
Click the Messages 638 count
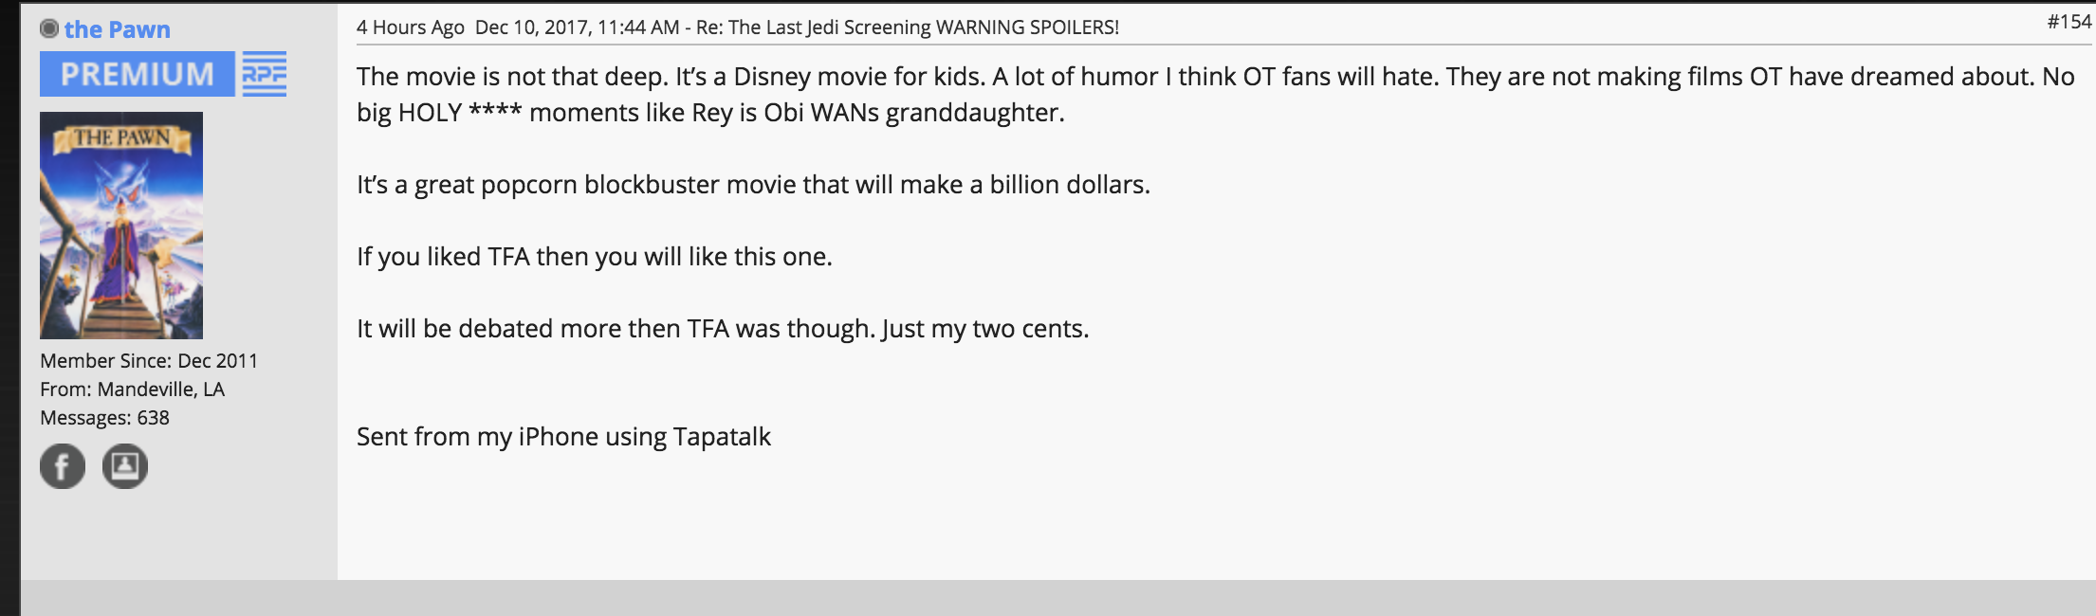coord(105,418)
